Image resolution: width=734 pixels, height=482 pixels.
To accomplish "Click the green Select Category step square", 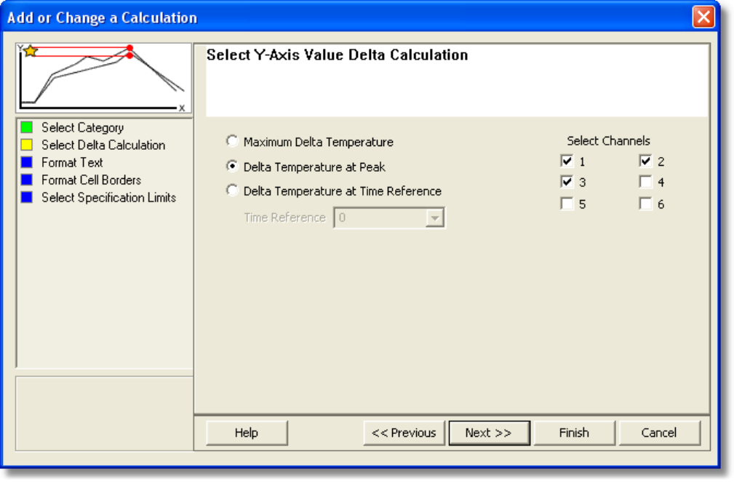I will pos(27,128).
